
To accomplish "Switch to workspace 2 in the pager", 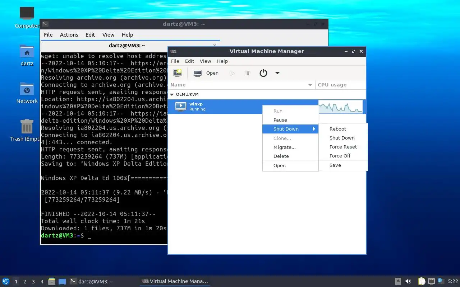I will (25, 282).
